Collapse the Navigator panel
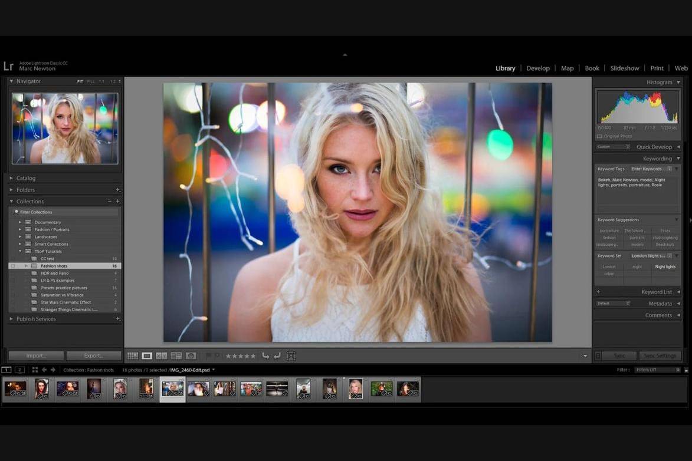The image size is (692, 461). click(x=11, y=81)
